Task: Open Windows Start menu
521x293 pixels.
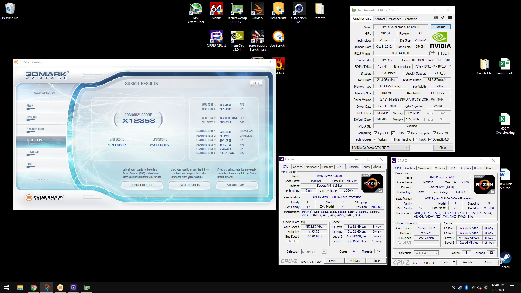Action: pos(7,288)
